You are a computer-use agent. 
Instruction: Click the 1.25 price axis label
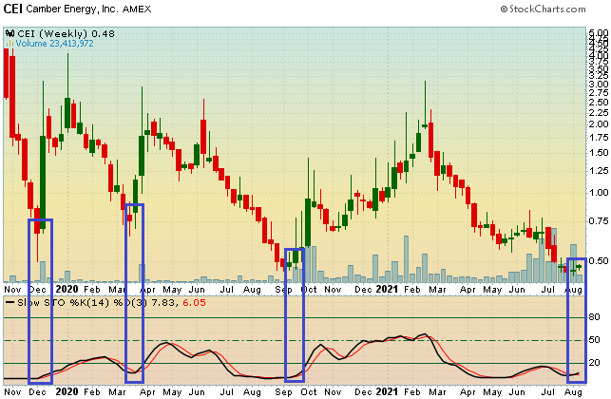pos(599,171)
